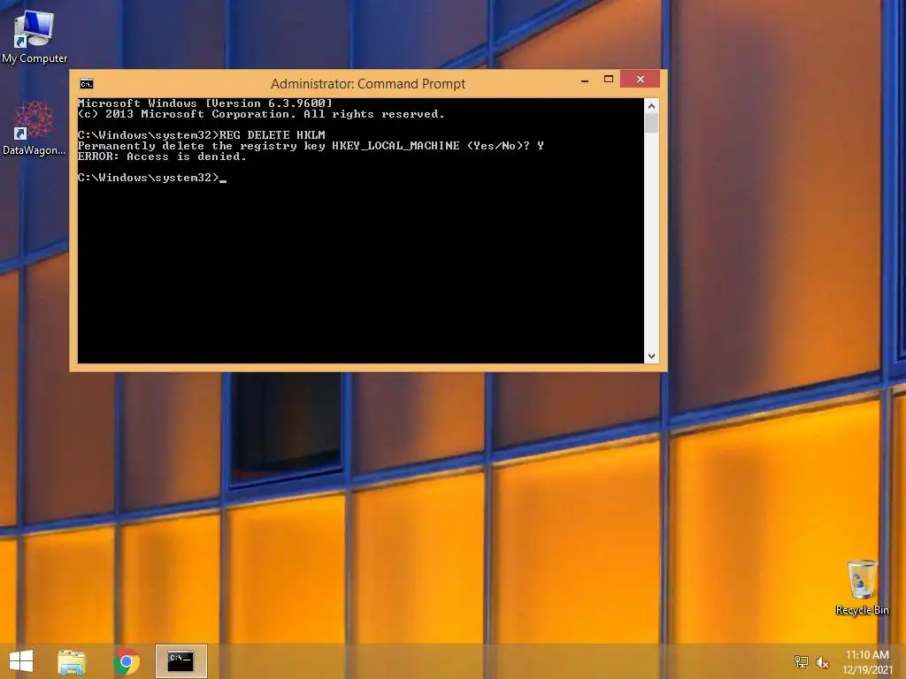Image resolution: width=906 pixels, height=679 pixels.
Task: Show the 11:10 AM clock calendar
Action: point(867,661)
